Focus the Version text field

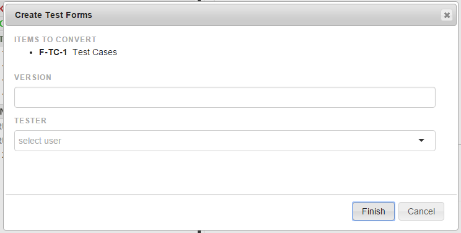click(225, 97)
